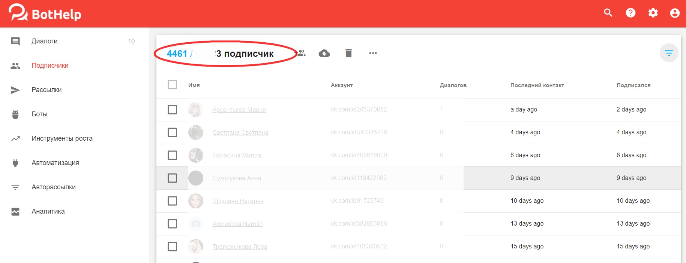This screenshot has width=686, height=263.
Task: Open Светлана Светлана subscriber profile link
Action: point(240,132)
